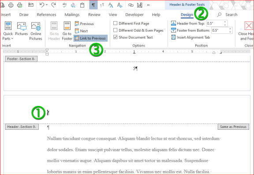Click the first line indent marker on ruler

click(x=47, y=50)
